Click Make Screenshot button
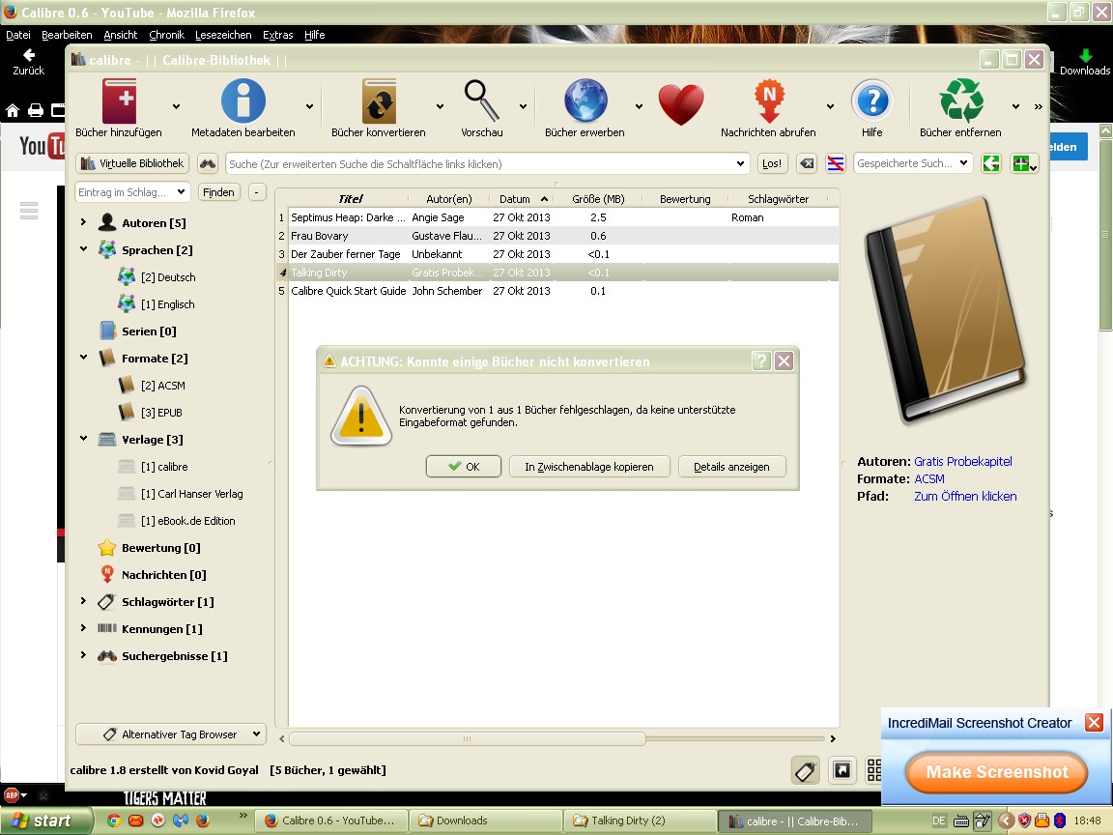 (x=997, y=772)
